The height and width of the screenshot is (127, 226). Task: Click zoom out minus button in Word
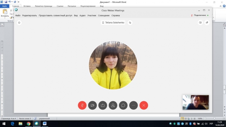tap(205, 119)
